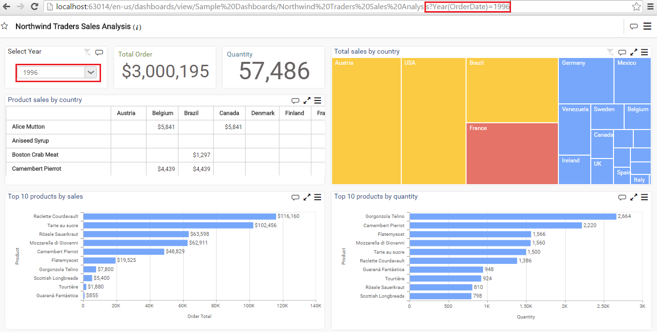This screenshot has height=332, width=657.
Task: Click the Rössle Sauerkraut bar in the sales chart
Action: point(136,234)
